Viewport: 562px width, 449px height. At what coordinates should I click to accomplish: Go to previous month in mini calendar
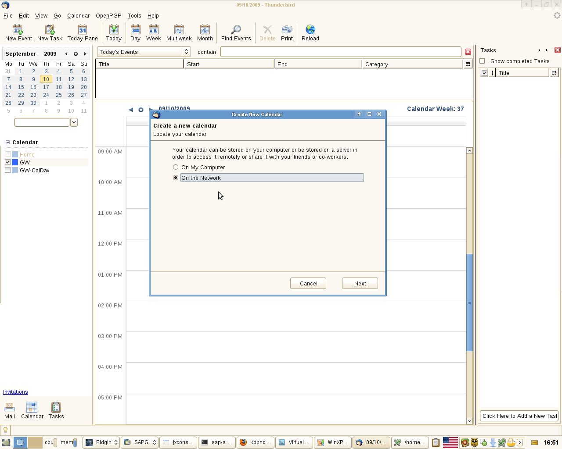tap(66, 54)
